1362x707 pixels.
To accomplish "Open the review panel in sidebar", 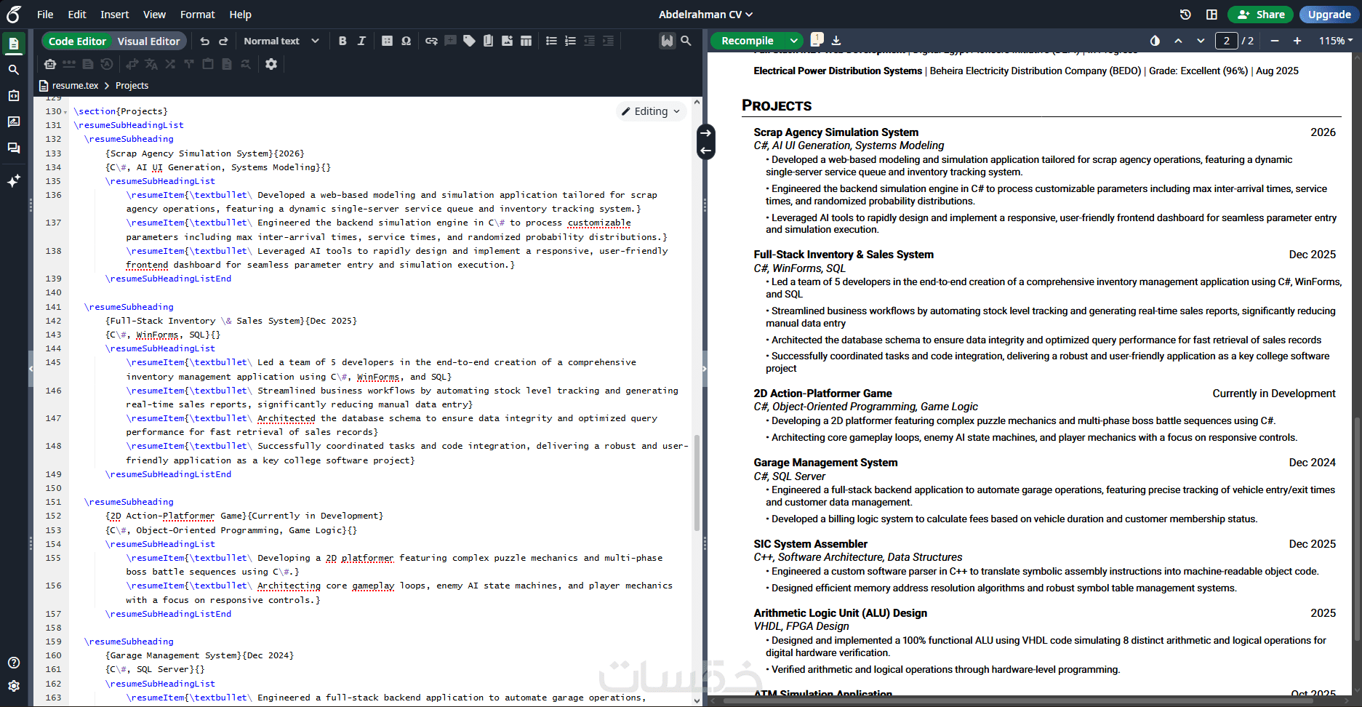I will click(x=14, y=121).
